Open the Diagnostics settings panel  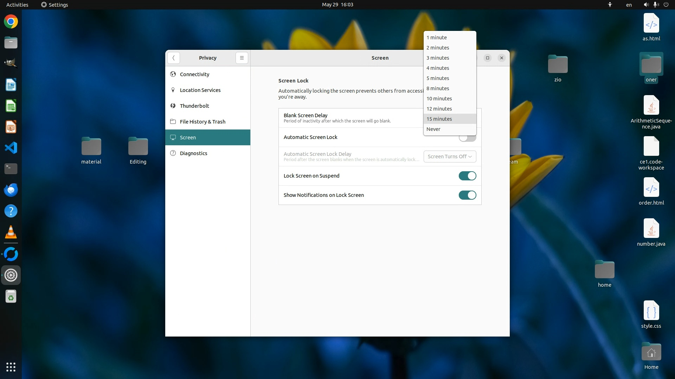pyautogui.click(x=193, y=153)
